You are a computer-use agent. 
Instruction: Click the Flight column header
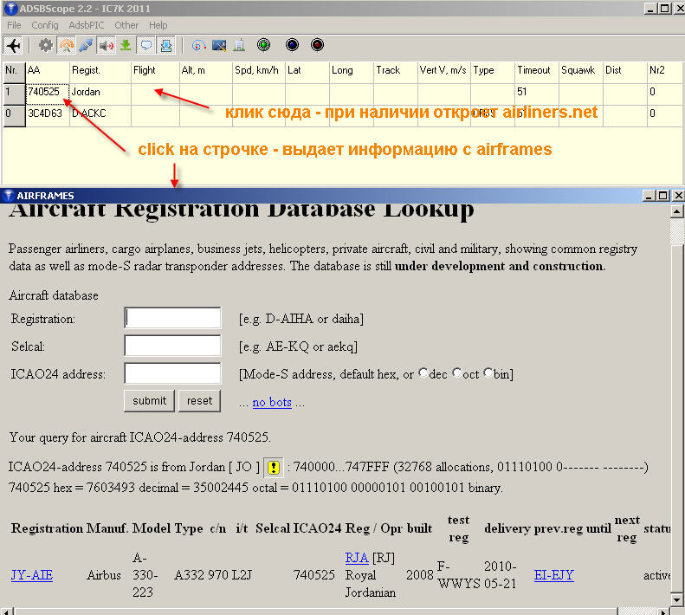pyautogui.click(x=156, y=72)
